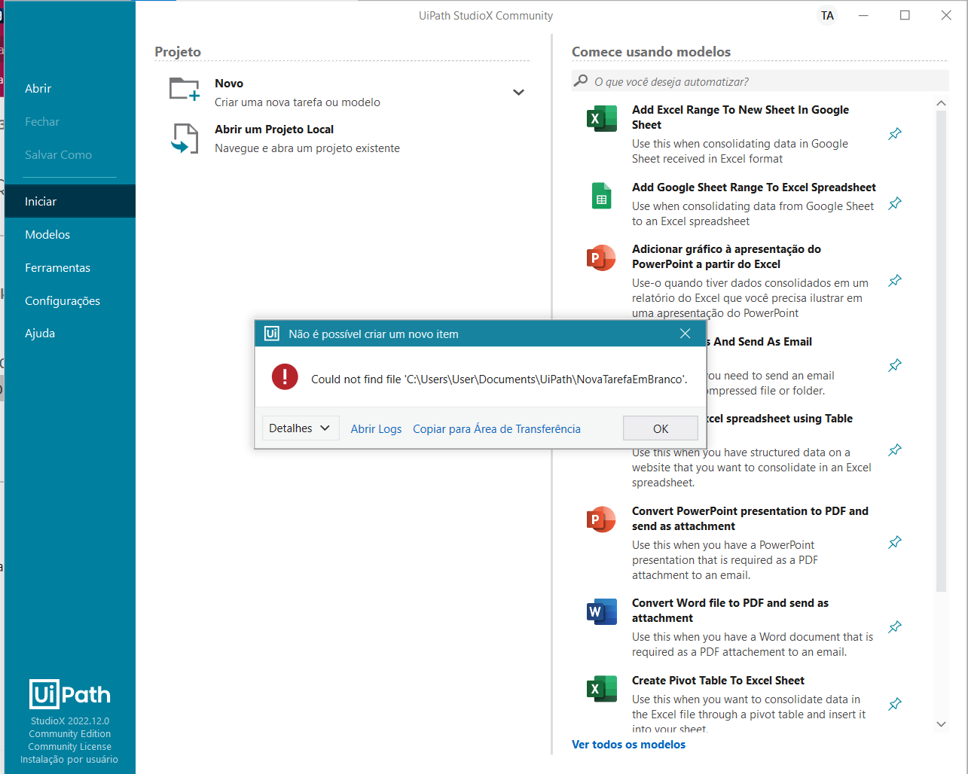
Task: Click OK in the error dialog
Action: [x=661, y=428]
